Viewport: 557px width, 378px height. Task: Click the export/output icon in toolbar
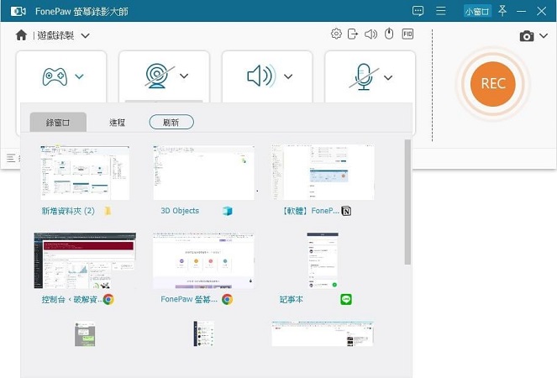(353, 34)
